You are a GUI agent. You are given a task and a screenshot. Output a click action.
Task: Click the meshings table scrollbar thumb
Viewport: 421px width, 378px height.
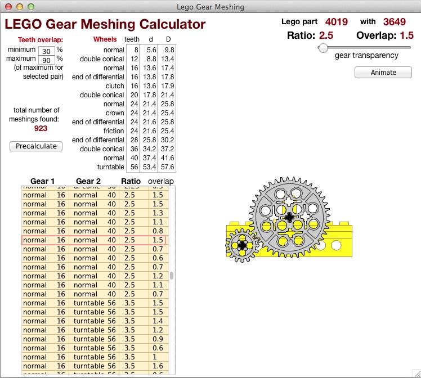172,276
